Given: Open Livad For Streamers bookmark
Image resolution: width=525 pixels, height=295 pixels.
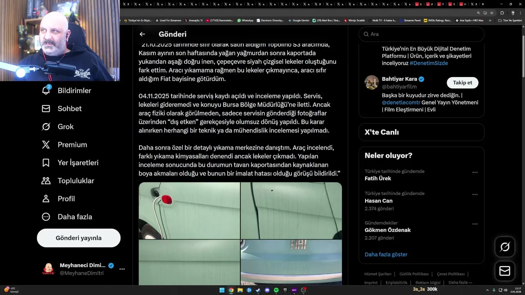Looking at the screenshot, I should coord(168,20).
